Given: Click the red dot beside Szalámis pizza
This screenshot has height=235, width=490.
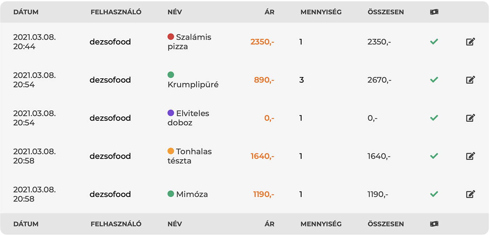Looking at the screenshot, I should pyautogui.click(x=171, y=37).
